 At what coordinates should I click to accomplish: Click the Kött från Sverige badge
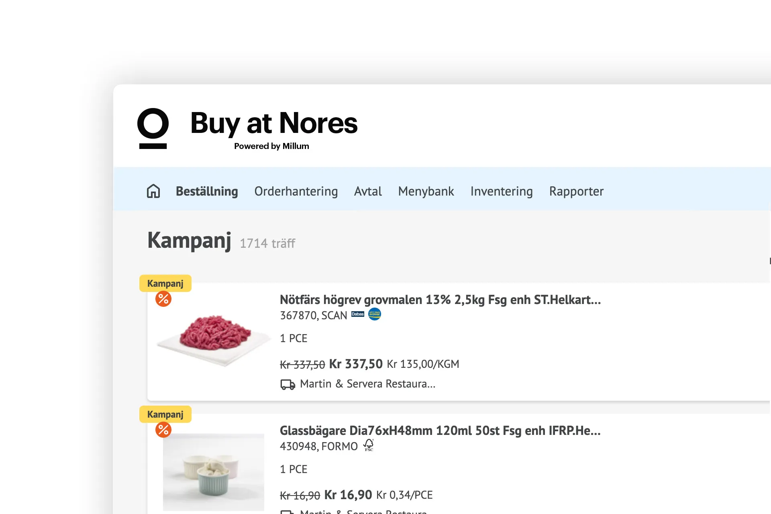[x=375, y=315]
